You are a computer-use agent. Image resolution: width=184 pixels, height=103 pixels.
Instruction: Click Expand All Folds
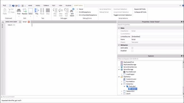(140, 9)
